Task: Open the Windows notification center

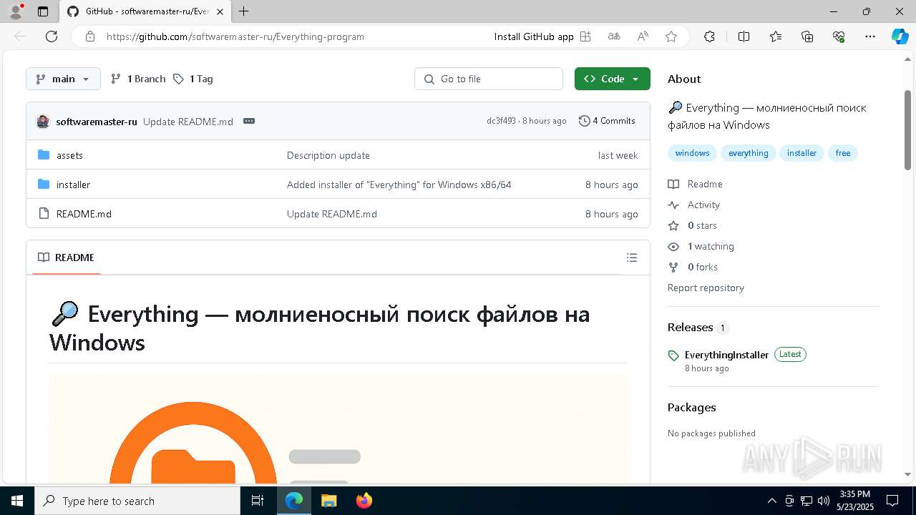Action: coord(892,501)
